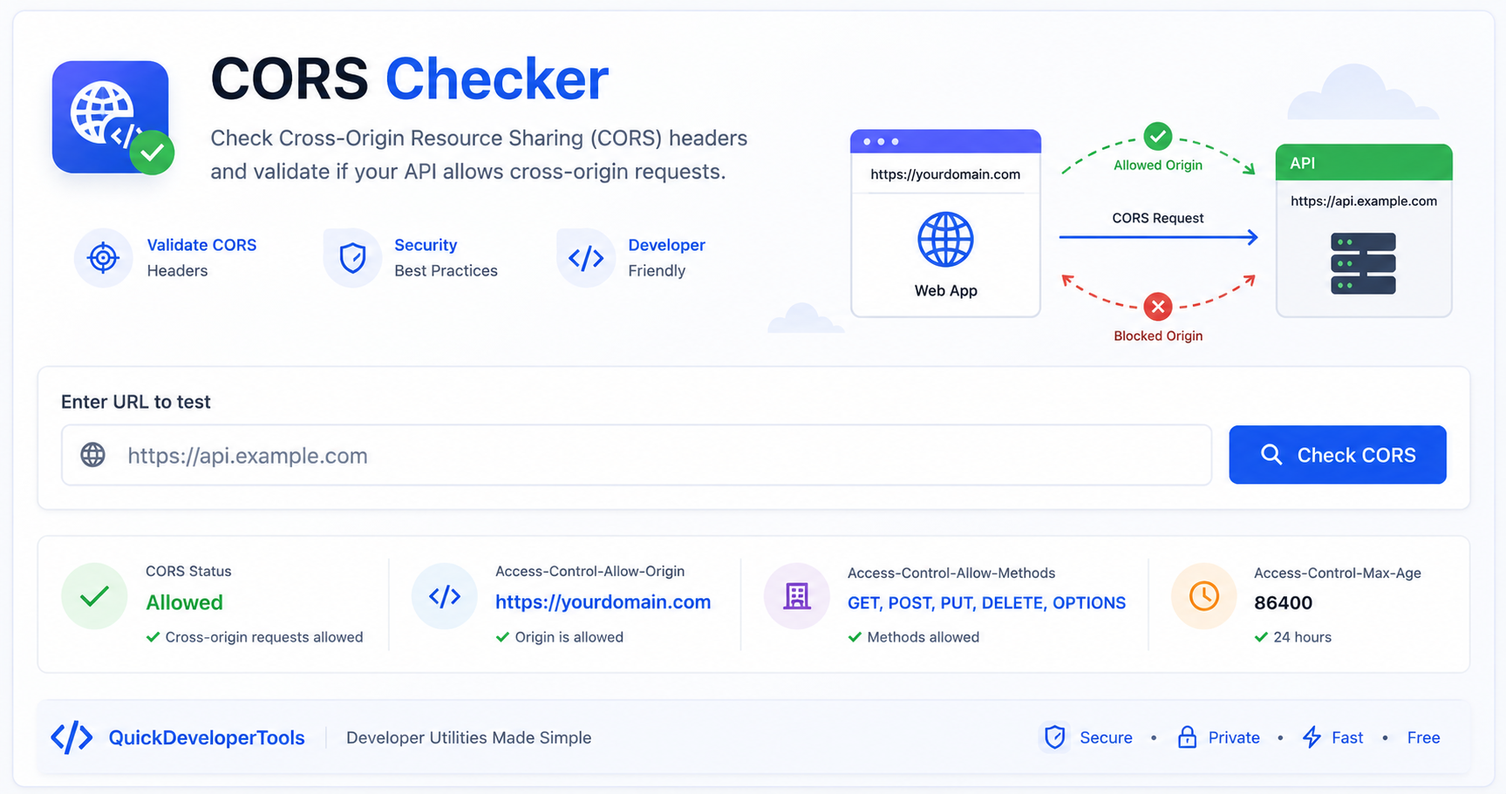Screen dimensions: 1506x794
Task: Click the Access-Control-Allow-Origin code icon
Action: [445, 596]
